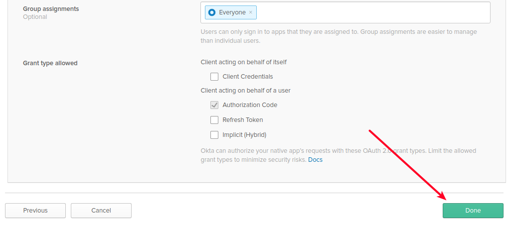Click the green Done button
Image resolution: width=512 pixels, height=228 pixels.
point(473,211)
